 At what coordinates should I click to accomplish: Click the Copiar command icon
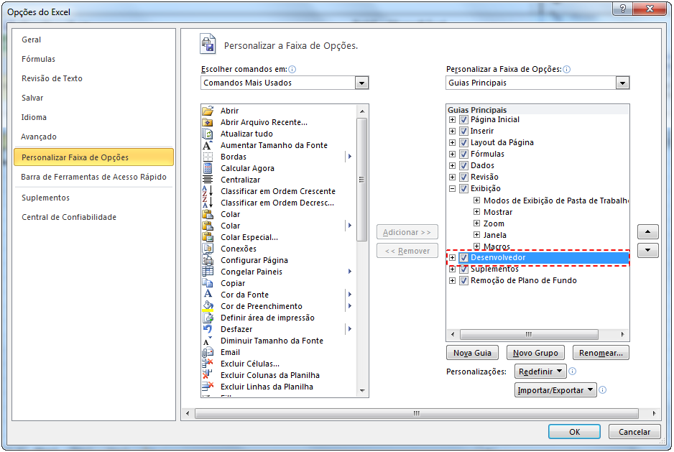(x=207, y=283)
